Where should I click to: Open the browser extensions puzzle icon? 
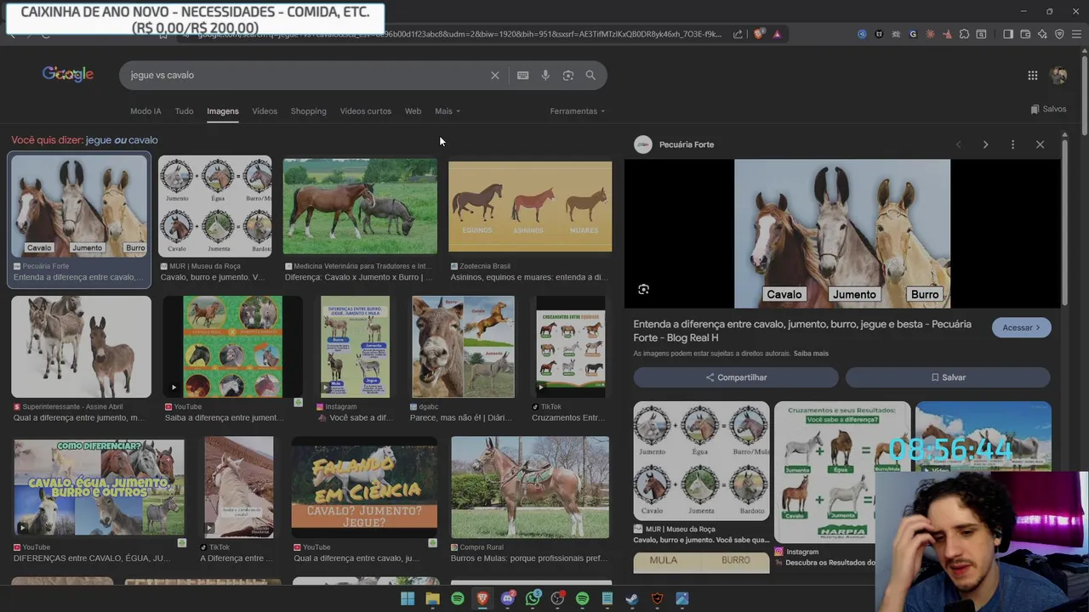pyautogui.click(x=964, y=34)
